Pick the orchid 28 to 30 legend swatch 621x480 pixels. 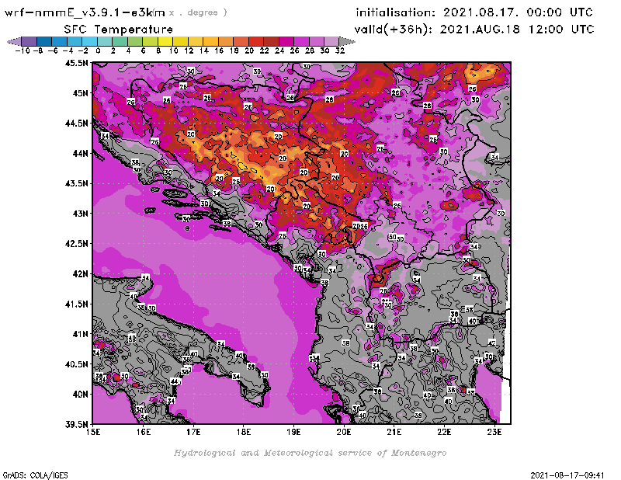click(x=317, y=42)
